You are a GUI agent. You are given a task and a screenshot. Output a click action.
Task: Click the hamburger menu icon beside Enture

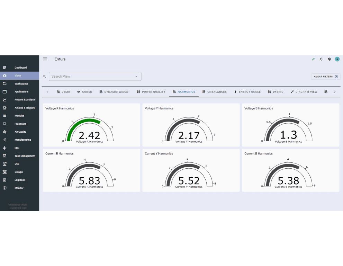tap(45, 59)
